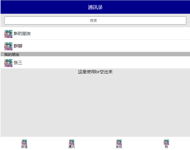190x150 pixels.
Task: Switch to the 发现 tab label
Action: [119, 146]
